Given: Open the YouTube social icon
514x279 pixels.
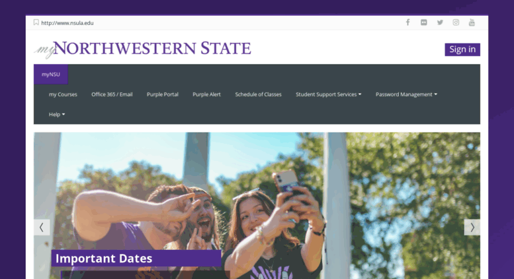Looking at the screenshot, I should point(472,22).
